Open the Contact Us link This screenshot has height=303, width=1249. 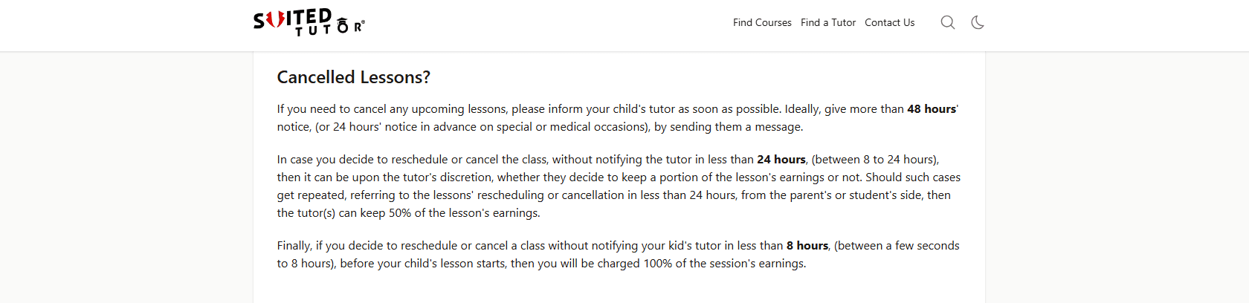tap(889, 23)
